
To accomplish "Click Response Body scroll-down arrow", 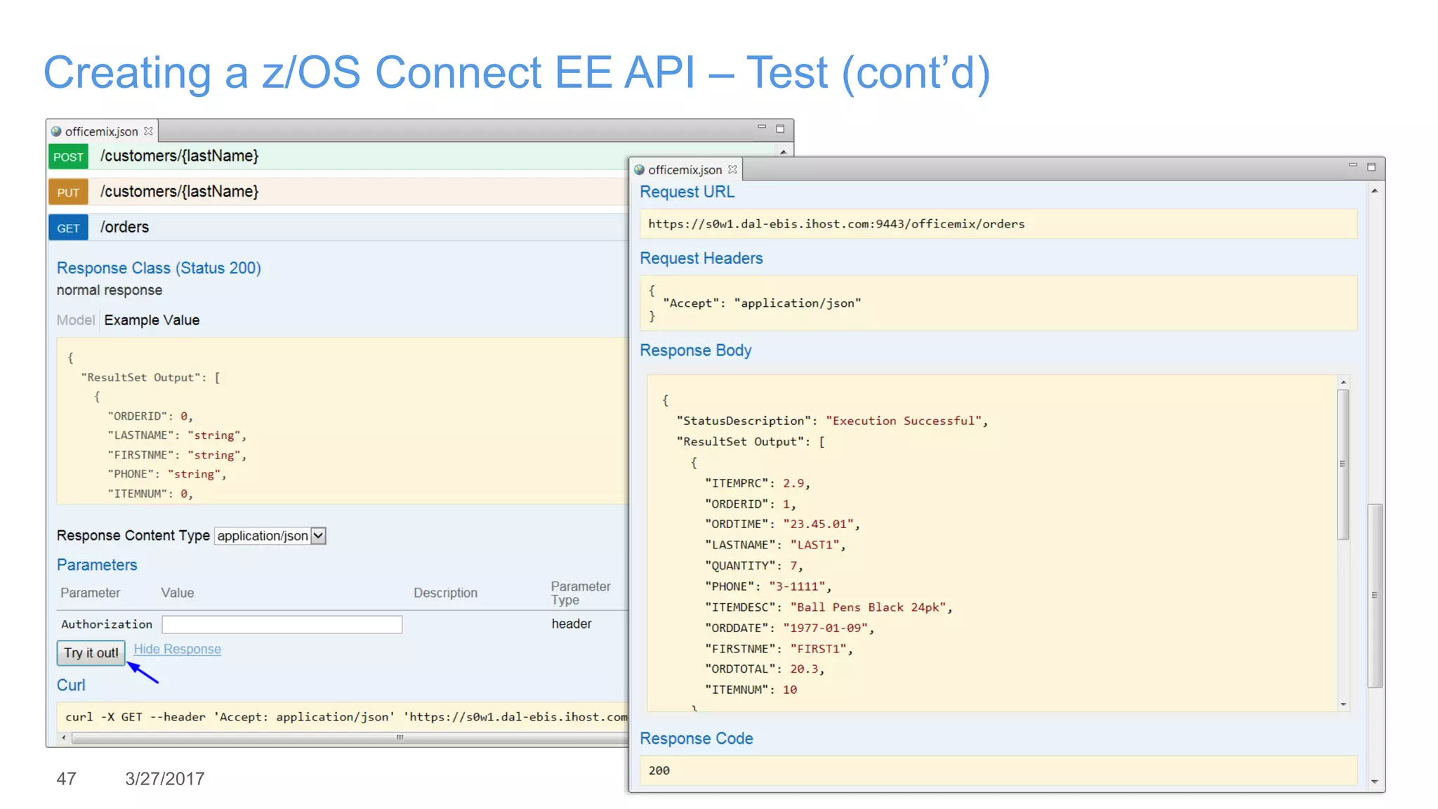I will [x=1343, y=704].
